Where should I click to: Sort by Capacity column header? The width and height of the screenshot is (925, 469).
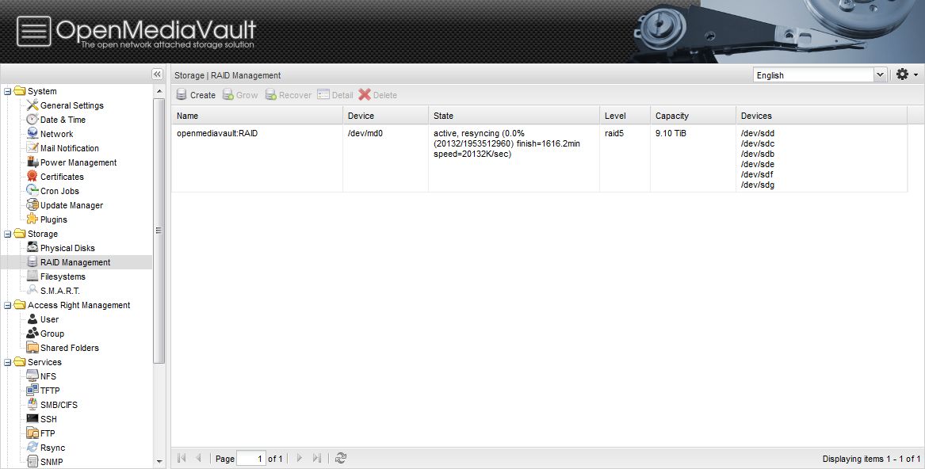tap(694, 116)
